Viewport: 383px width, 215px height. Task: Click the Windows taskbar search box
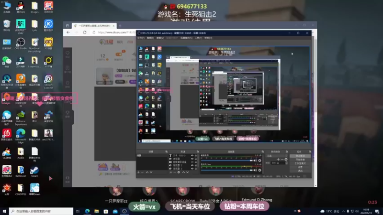(41, 211)
